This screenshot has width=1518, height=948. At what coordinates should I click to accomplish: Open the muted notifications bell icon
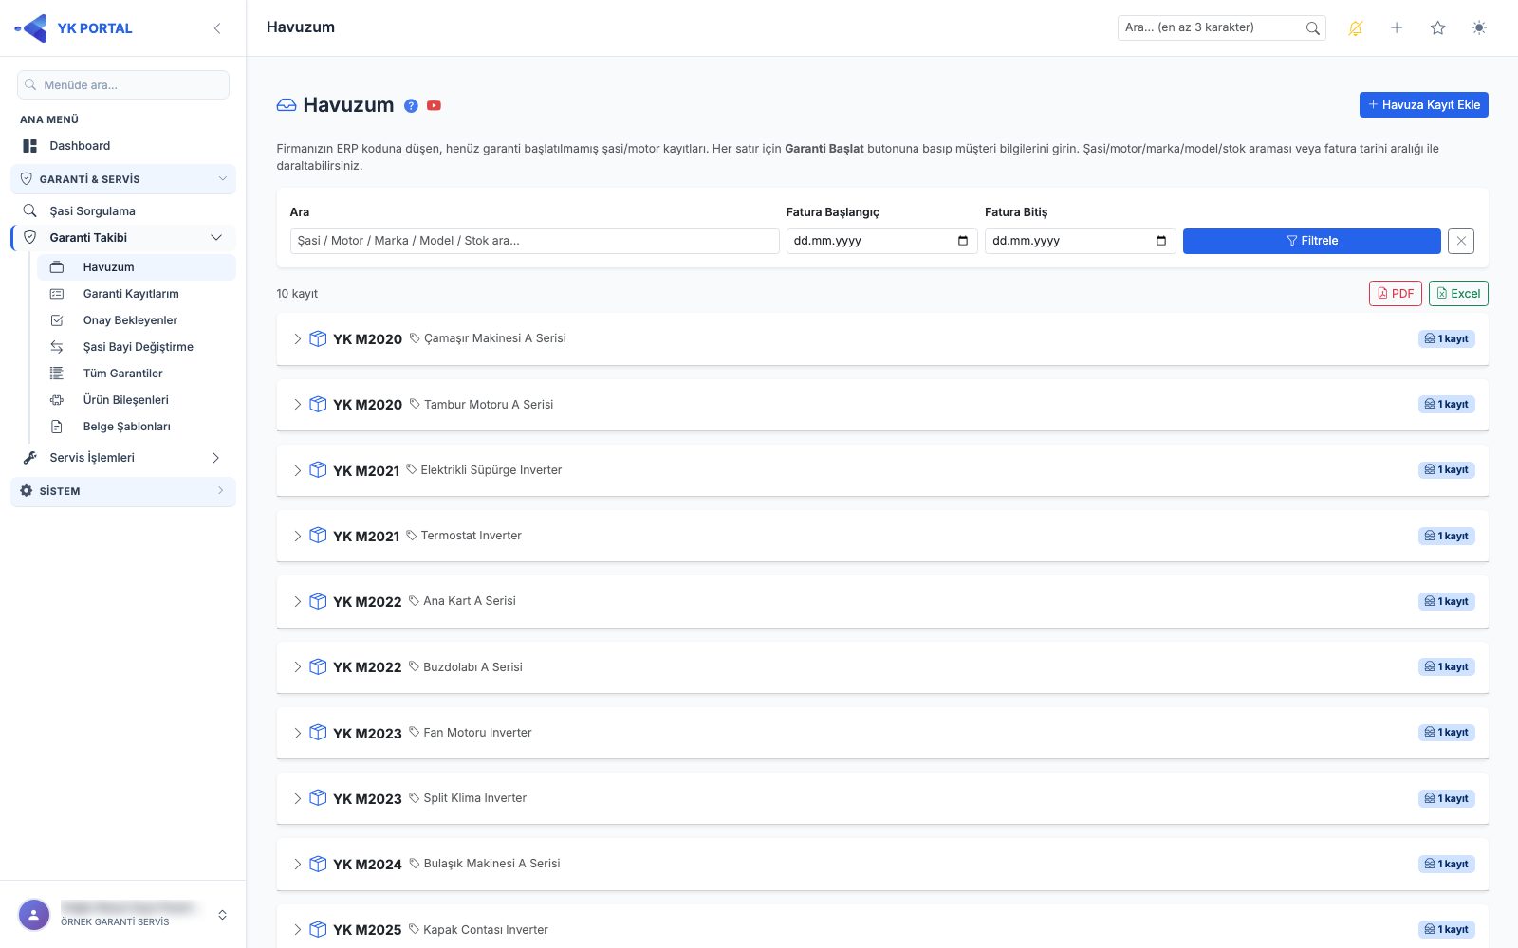[1355, 28]
